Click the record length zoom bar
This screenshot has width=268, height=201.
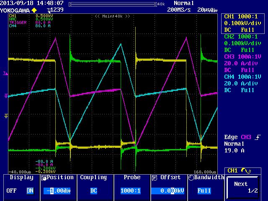[x=113, y=4]
